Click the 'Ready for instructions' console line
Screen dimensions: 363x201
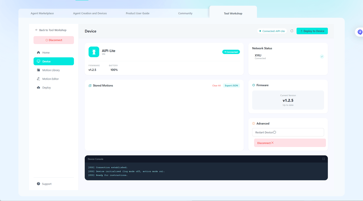[x=108, y=175]
